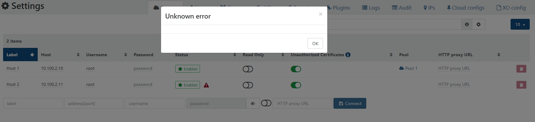Delete Host 1 with the trash icon
Viewport: 535px width, 122px height.
click(x=521, y=69)
